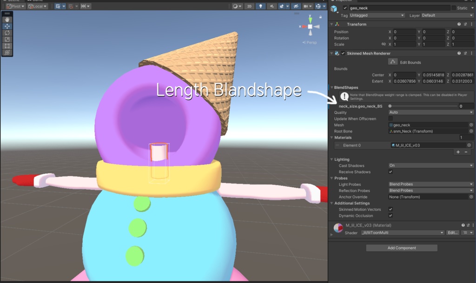
Task: Click the Edit Bounds button
Action: [393, 62]
